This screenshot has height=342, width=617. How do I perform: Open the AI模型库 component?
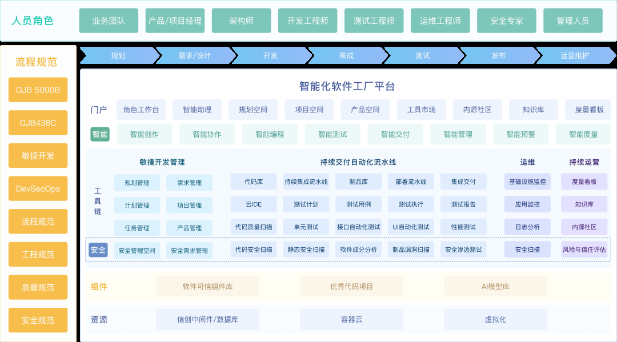(x=495, y=287)
